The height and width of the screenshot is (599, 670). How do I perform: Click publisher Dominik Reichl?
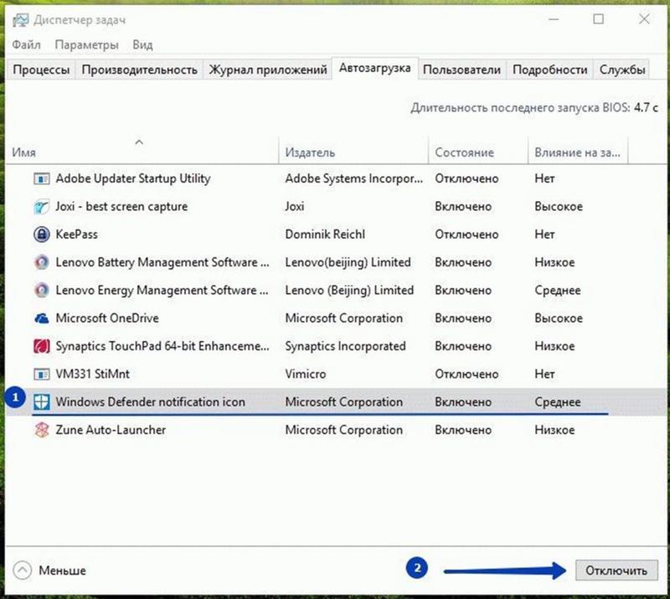(325, 235)
